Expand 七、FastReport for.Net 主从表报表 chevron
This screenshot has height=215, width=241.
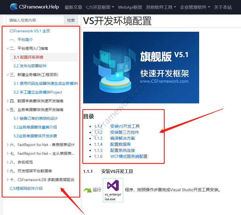pos(8,153)
